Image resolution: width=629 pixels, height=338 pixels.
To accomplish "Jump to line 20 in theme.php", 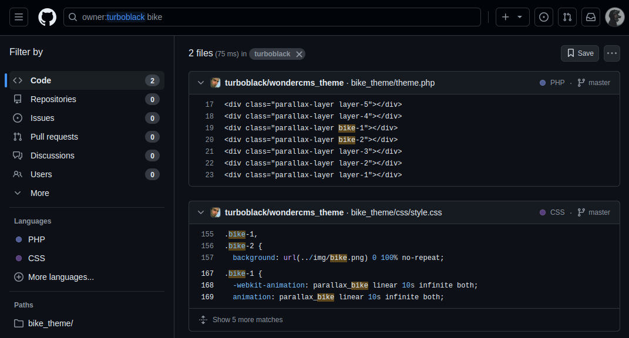I will pyautogui.click(x=210, y=140).
